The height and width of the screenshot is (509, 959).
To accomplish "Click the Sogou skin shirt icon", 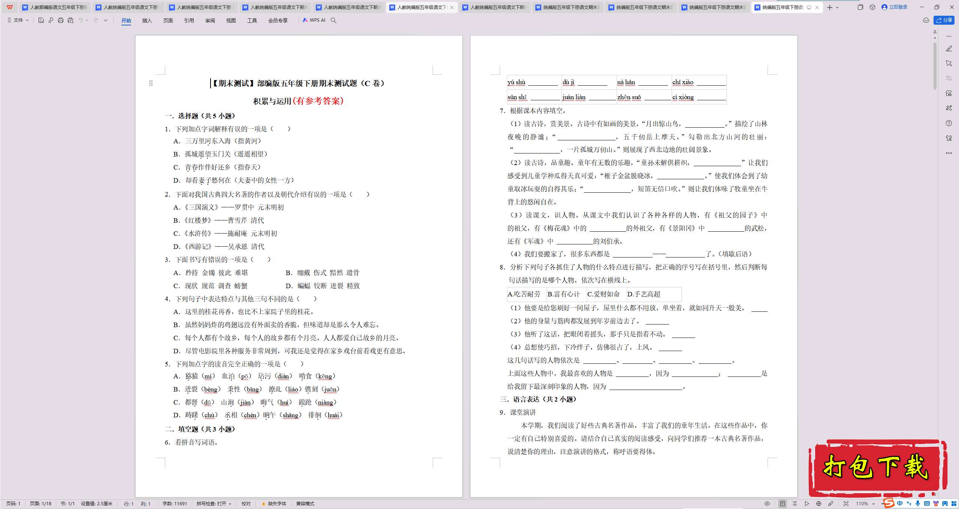I will tap(936, 503).
